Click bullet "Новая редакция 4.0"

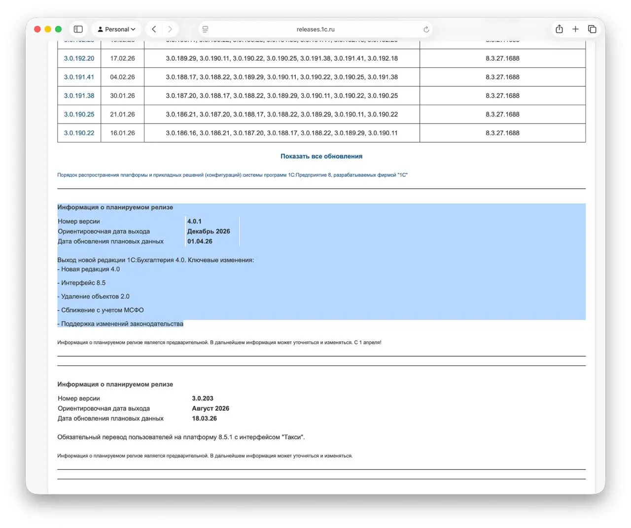click(x=89, y=269)
